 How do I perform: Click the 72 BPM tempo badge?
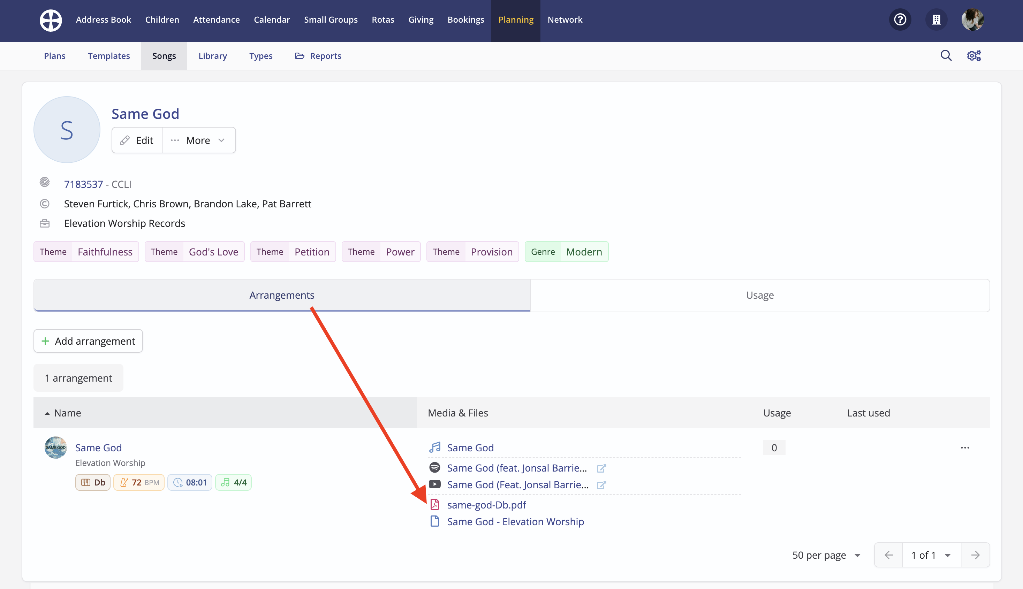pyautogui.click(x=139, y=482)
